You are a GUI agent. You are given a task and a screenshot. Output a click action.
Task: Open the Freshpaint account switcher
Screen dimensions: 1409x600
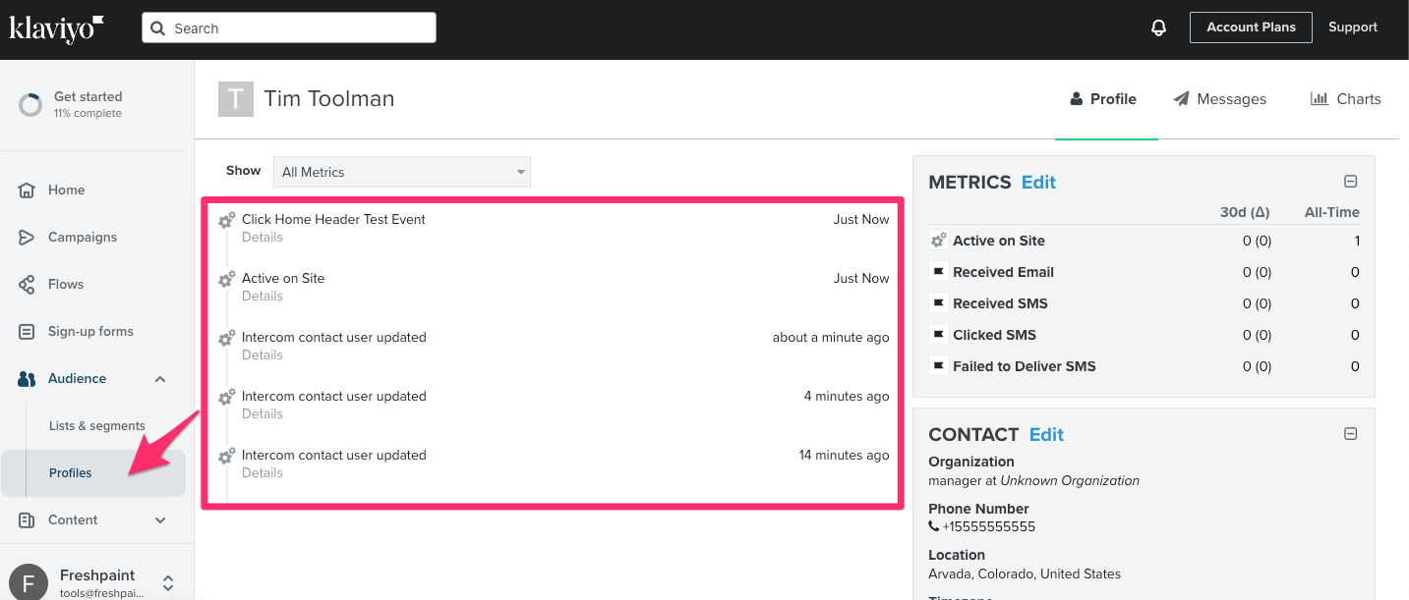[168, 582]
